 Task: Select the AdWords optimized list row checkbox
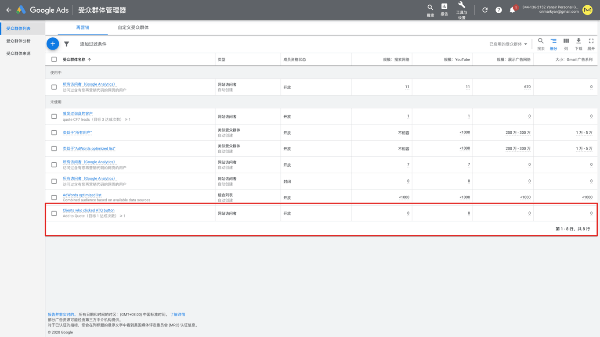point(54,197)
